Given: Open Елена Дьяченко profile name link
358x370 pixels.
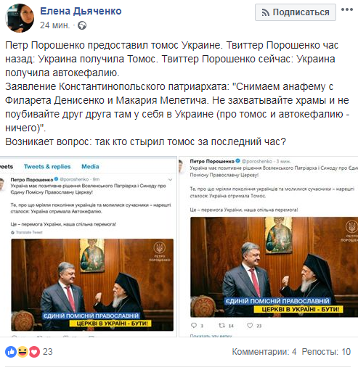Looking at the screenshot, I should tap(81, 11).
